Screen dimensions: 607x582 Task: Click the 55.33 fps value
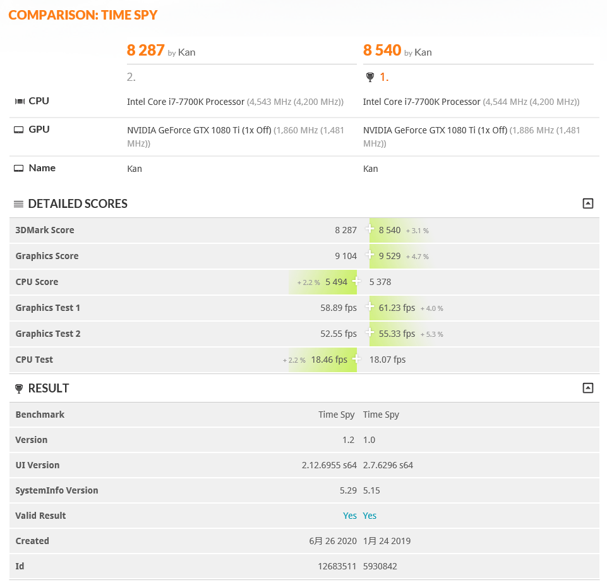397,334
